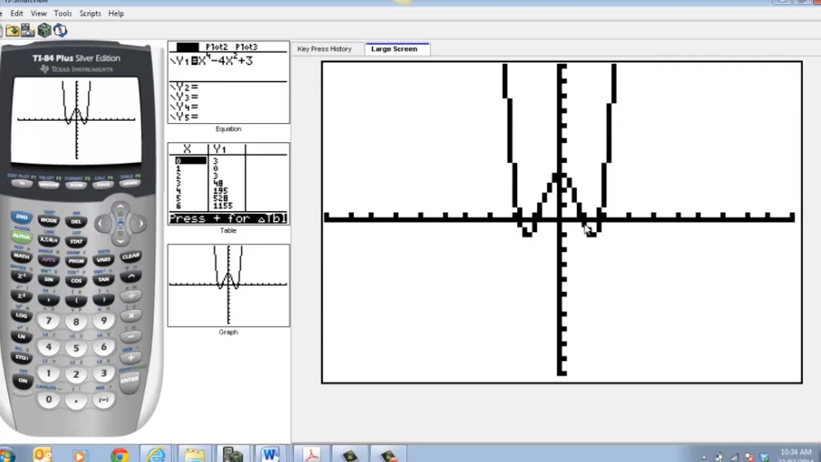Click the take screen capture toolbar icon
The height and width of the screenshot is (462, 821).
[x=28, y=30]
